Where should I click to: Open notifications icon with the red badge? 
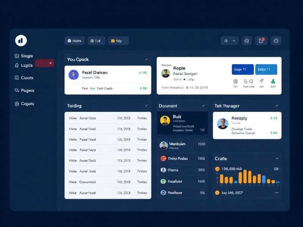(261, 41)
